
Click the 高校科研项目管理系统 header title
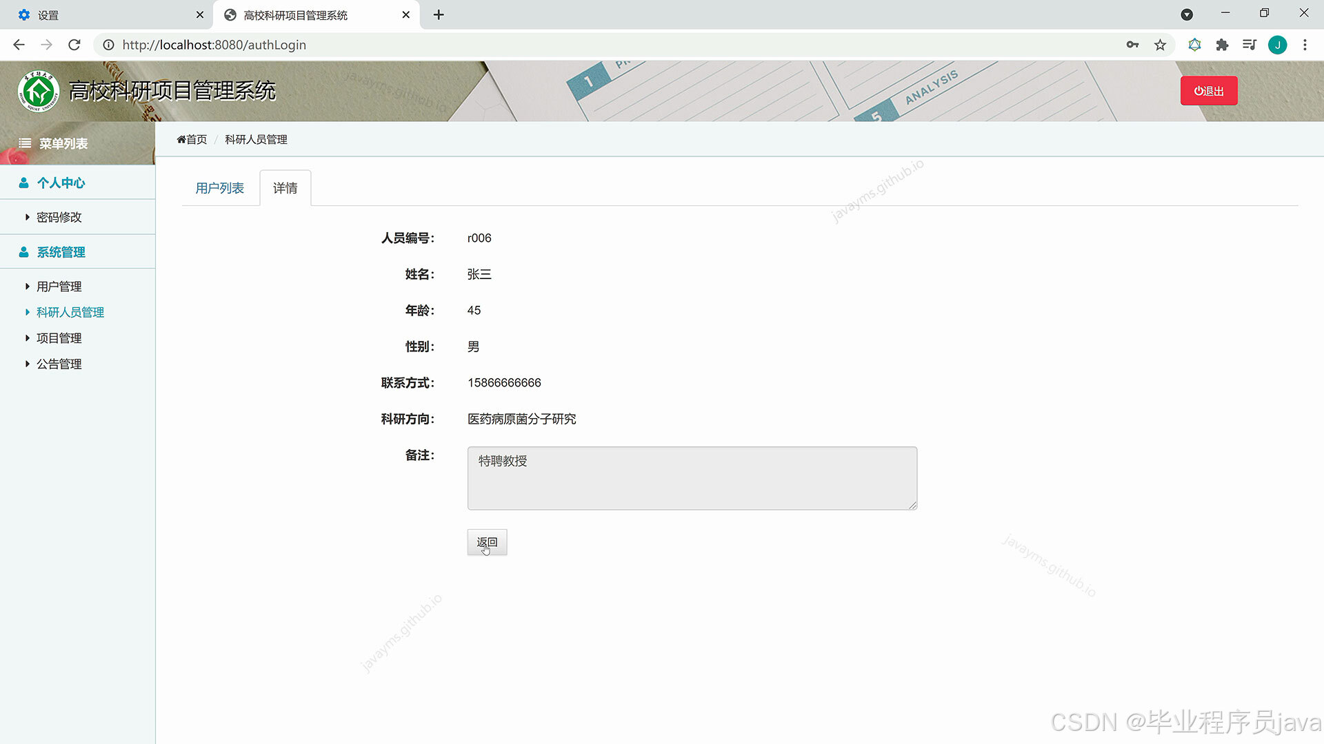172,91
